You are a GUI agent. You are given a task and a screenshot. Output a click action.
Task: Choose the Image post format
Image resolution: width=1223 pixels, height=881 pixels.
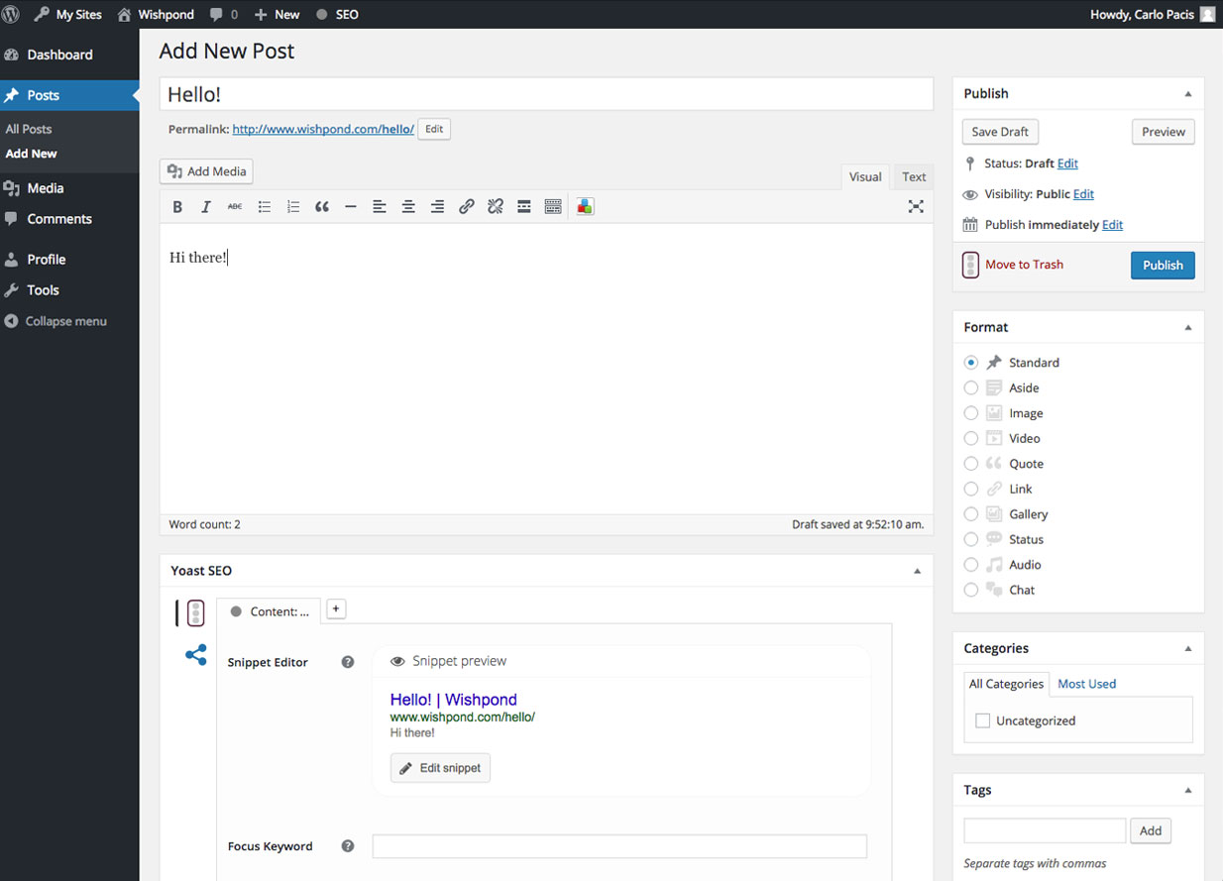(x=971, y=413)
